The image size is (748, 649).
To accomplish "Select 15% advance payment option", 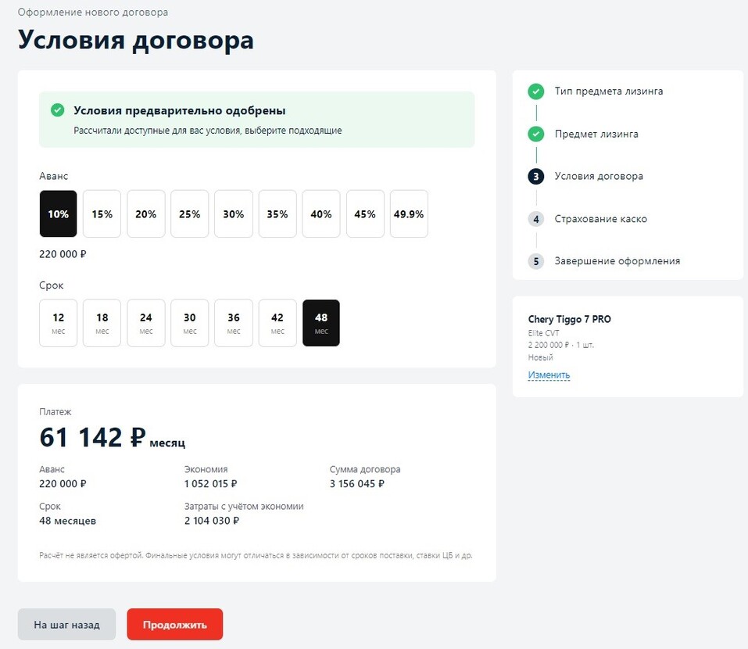I will click(102, 213).
